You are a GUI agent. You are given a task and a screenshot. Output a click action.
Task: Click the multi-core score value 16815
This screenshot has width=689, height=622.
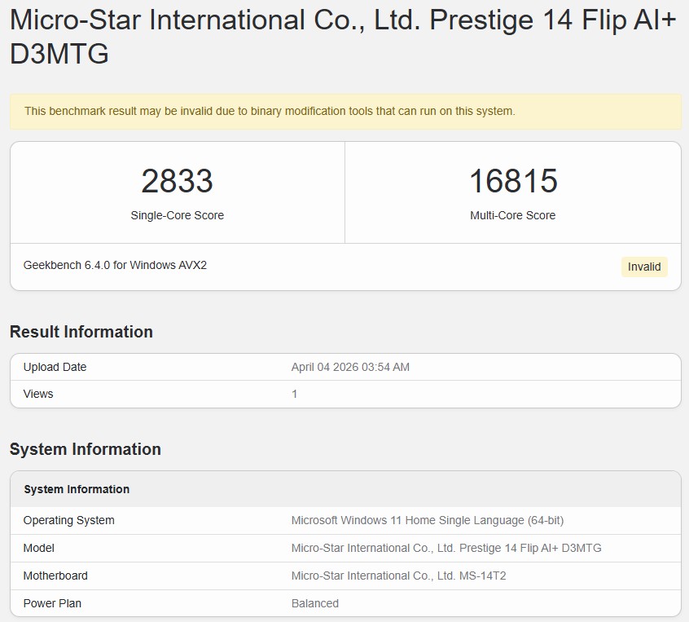[513, 181]
